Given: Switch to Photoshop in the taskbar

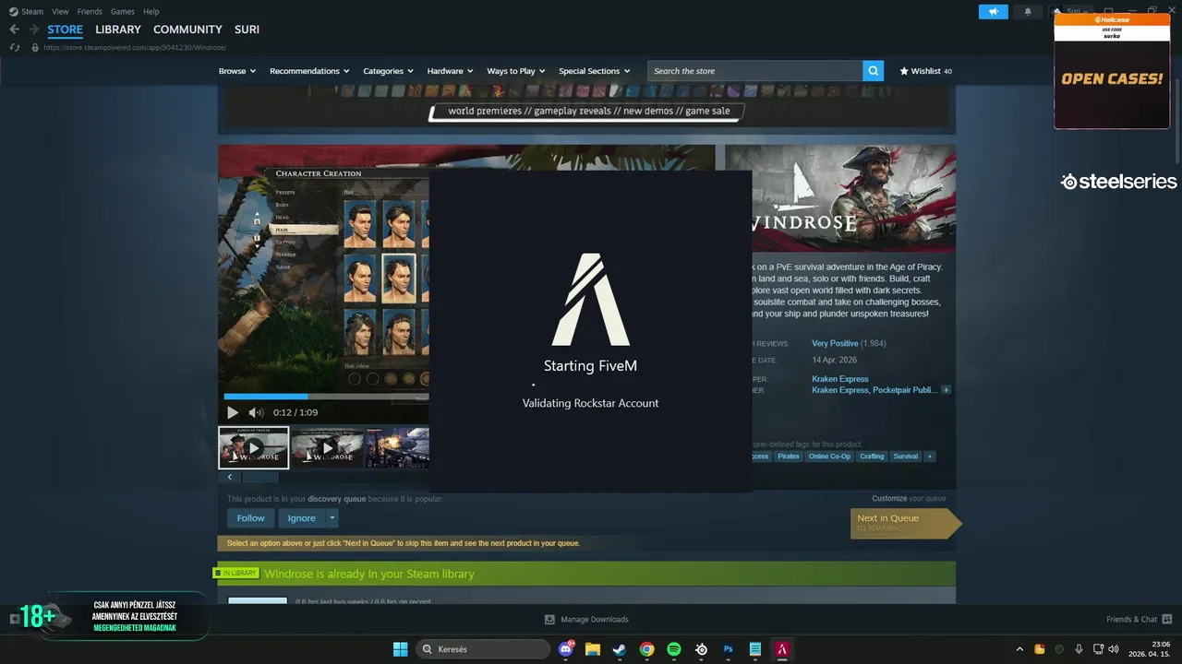Looking at the screenshot, I should pos(729,649).
